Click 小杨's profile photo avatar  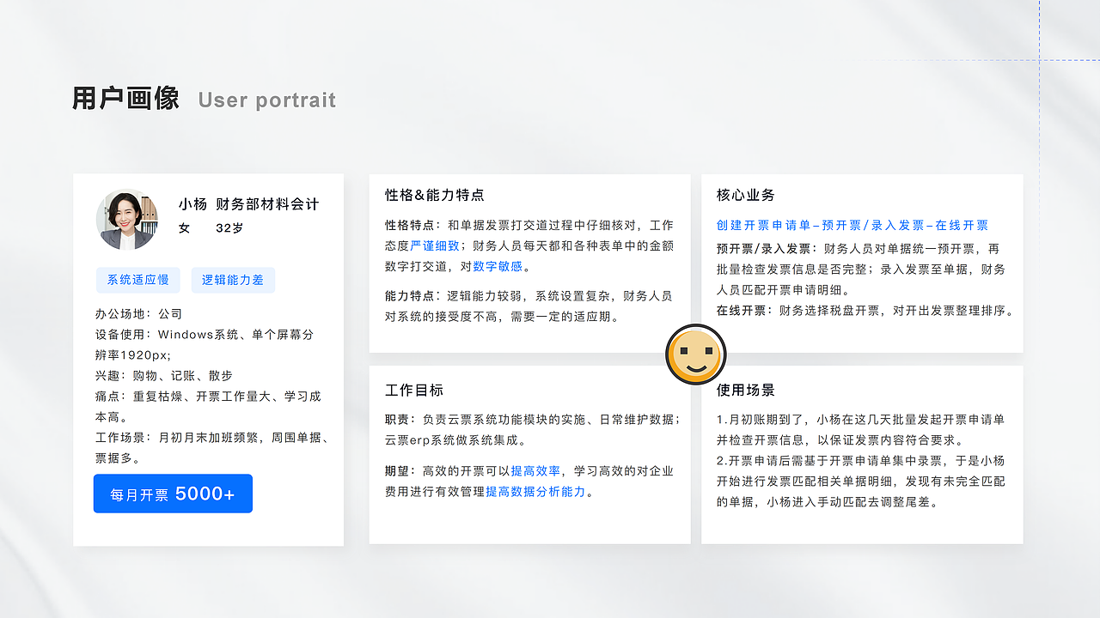click(126, 219)
